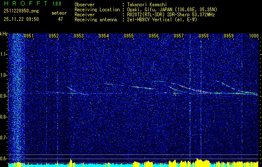262x167 pixels.
Task: Click the 0956 time marker
Action: (x=154, y=36)
